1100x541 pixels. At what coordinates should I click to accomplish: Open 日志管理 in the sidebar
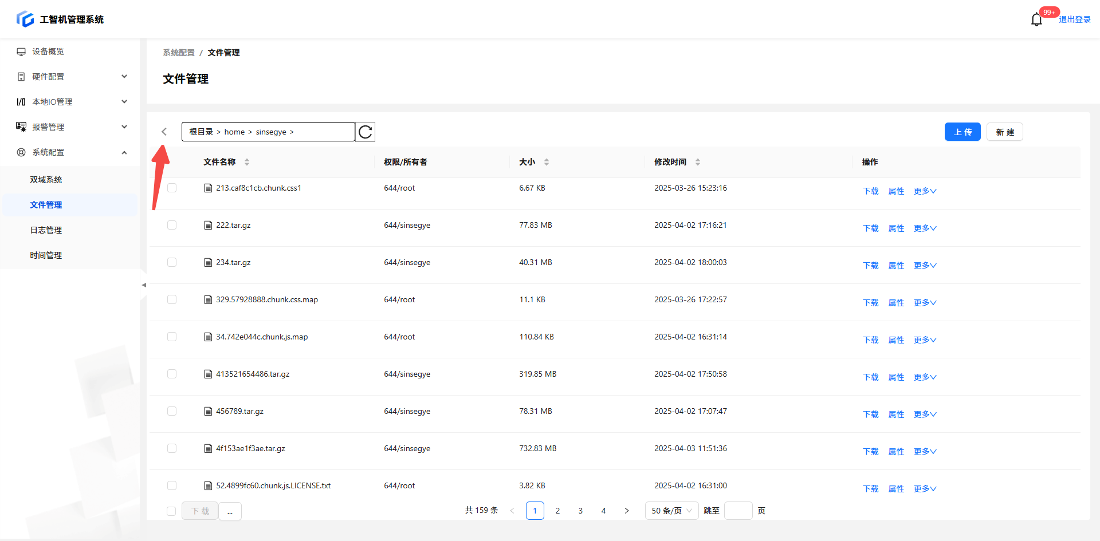coord(46,230)
